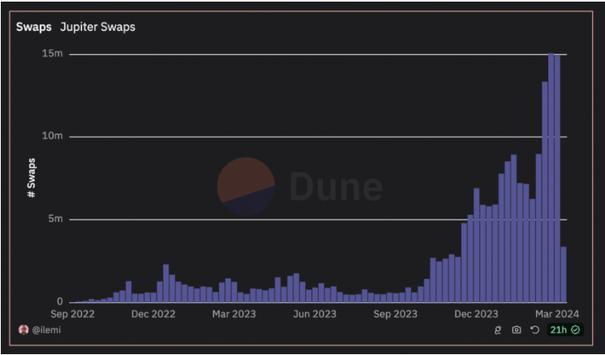Click the Jupiter Swaps subtitle
This screenshot has height=355, width=605.
(x=97, y=27)
